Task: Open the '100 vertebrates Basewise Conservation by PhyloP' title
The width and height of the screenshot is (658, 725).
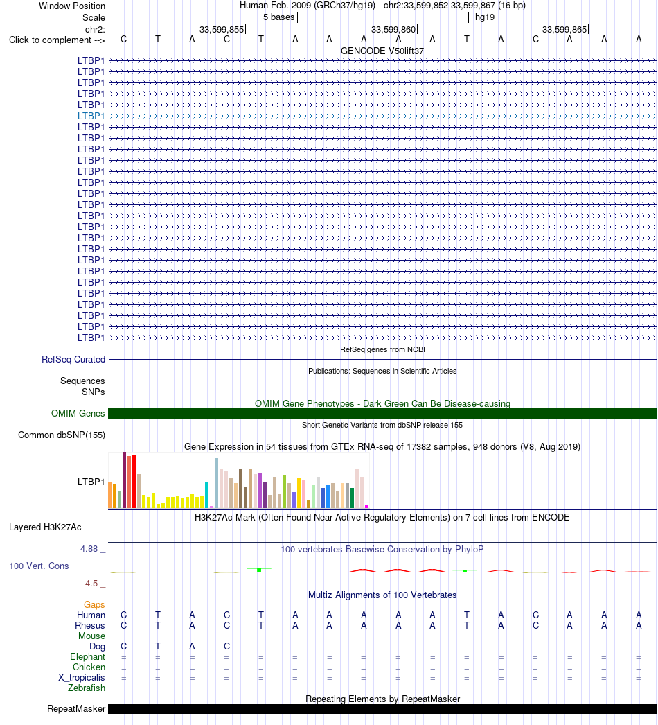Action: tap(382, 550)
